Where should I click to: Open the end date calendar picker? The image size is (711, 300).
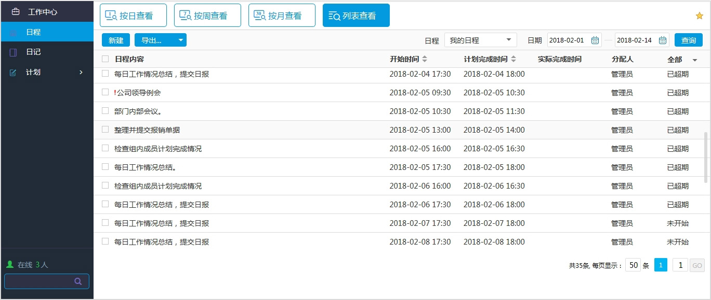coord(662,39)
